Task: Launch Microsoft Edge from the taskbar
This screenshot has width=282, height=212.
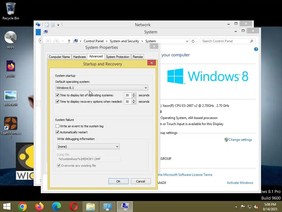Action: point(56,206)
